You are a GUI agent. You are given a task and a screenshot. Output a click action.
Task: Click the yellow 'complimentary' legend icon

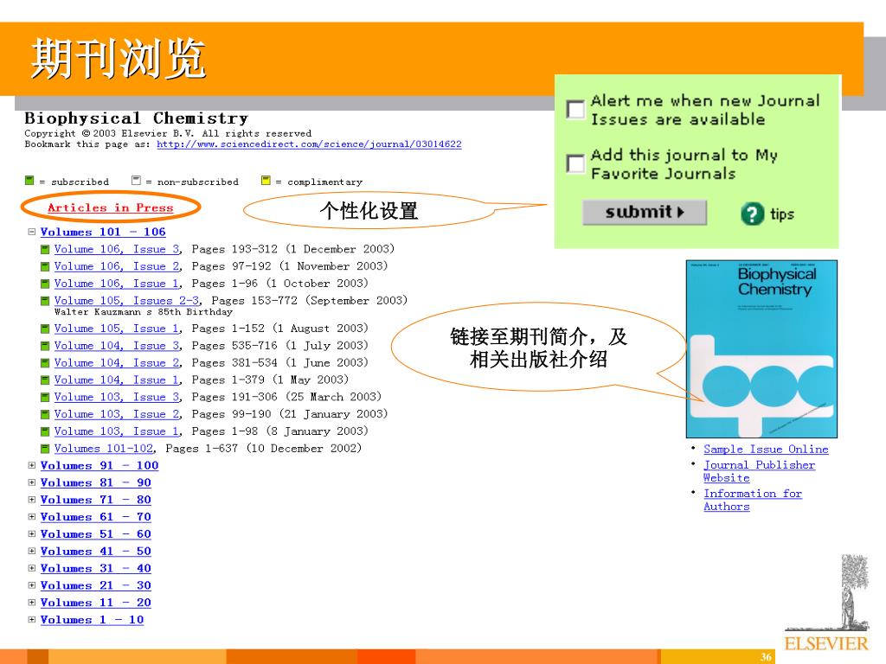(266, 180)
